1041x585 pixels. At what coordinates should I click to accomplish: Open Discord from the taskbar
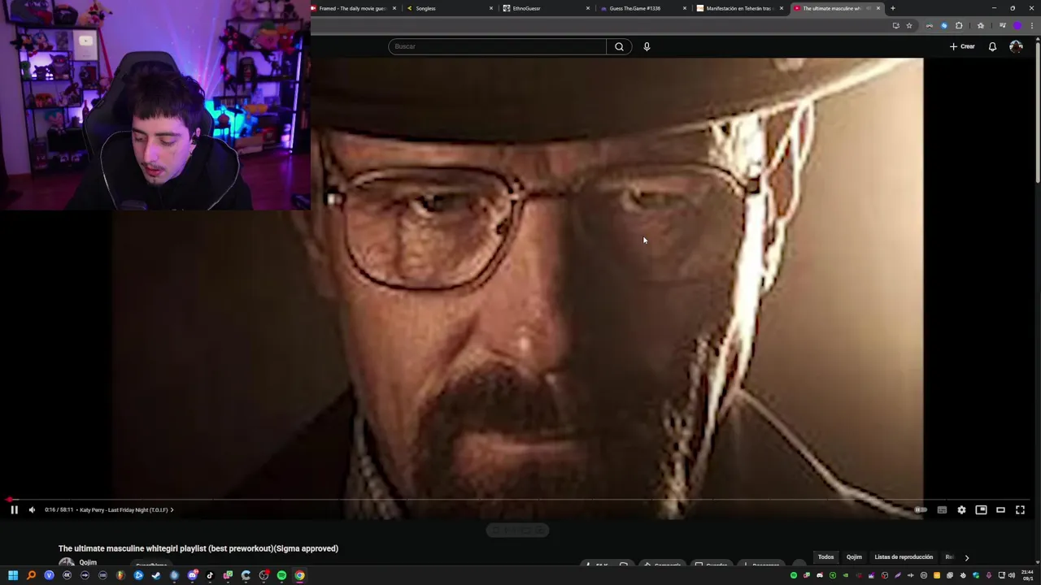click(x=192, y=575)
